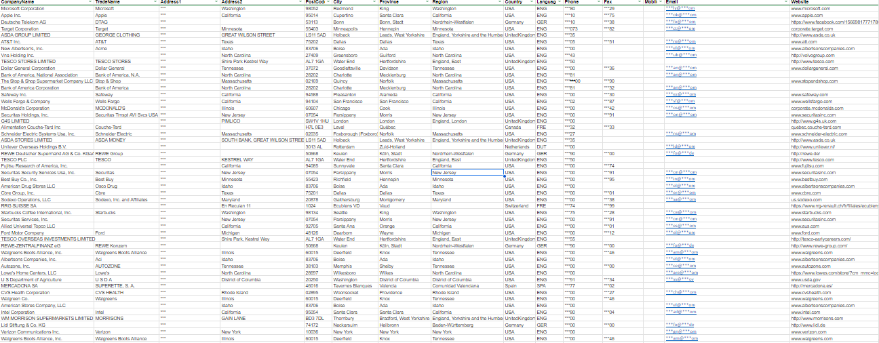This screenshot has height=343, width=879.
Task: Select the Target Corporation company cell
Action: (47, 29)
